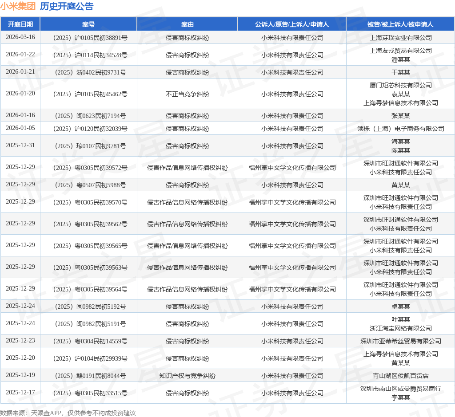The image size is (455, 417).
Task: Select date cell 2025-12-23
Action: tap(20, 341)
